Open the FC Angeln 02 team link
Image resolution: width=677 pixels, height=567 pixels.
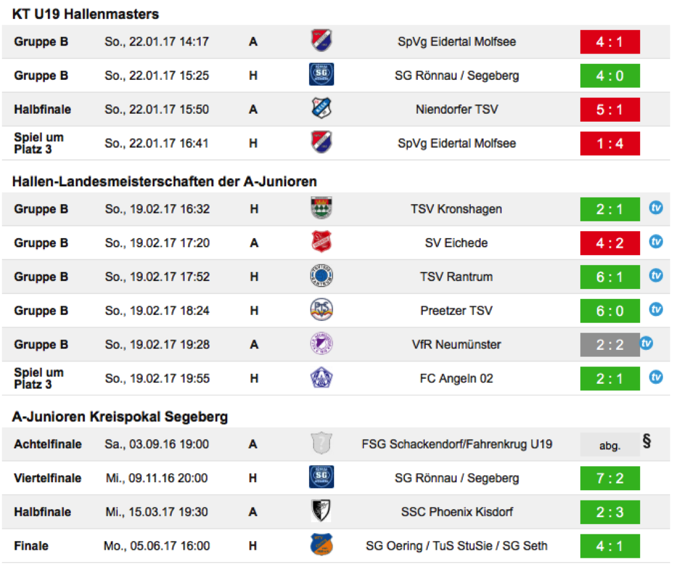coord(457,378)
